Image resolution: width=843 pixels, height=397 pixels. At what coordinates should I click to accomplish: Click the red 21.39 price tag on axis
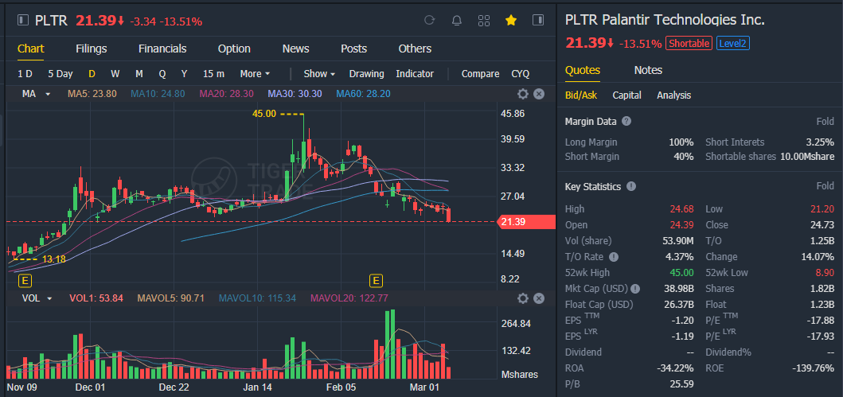click(x=527, y=222)
